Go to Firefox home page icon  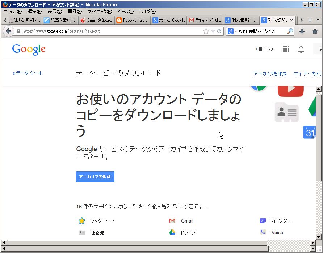(315, 31)
